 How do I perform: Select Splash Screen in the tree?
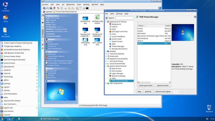click(117, 41)
